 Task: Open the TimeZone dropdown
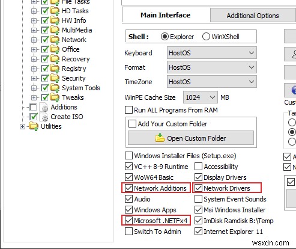(212, 82)
